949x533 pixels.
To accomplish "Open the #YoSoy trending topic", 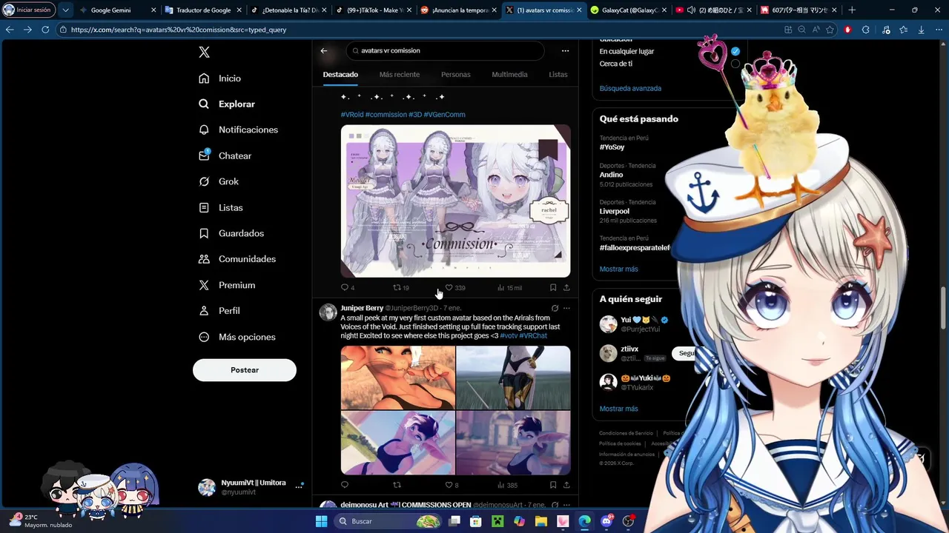I will (x=612, y=147).
